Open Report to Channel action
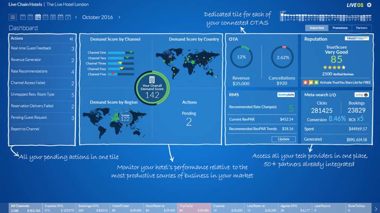 coord(42,129)
